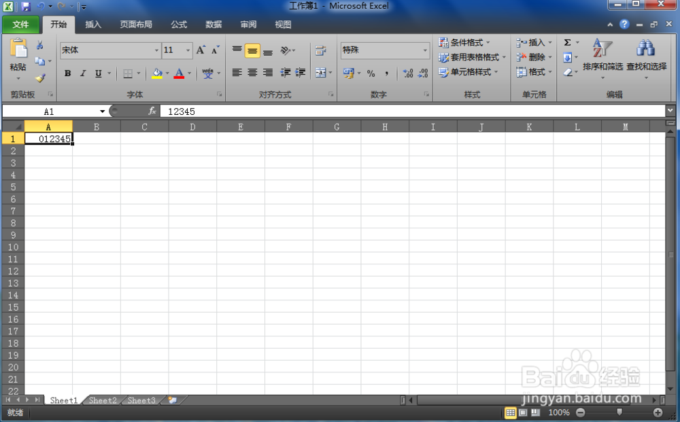Viewport: 680px width, 422px height.
Task: Align text left
Action: 237,72
